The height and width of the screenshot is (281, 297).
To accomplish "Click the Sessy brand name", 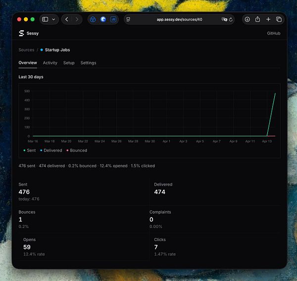I will [33, 33].
